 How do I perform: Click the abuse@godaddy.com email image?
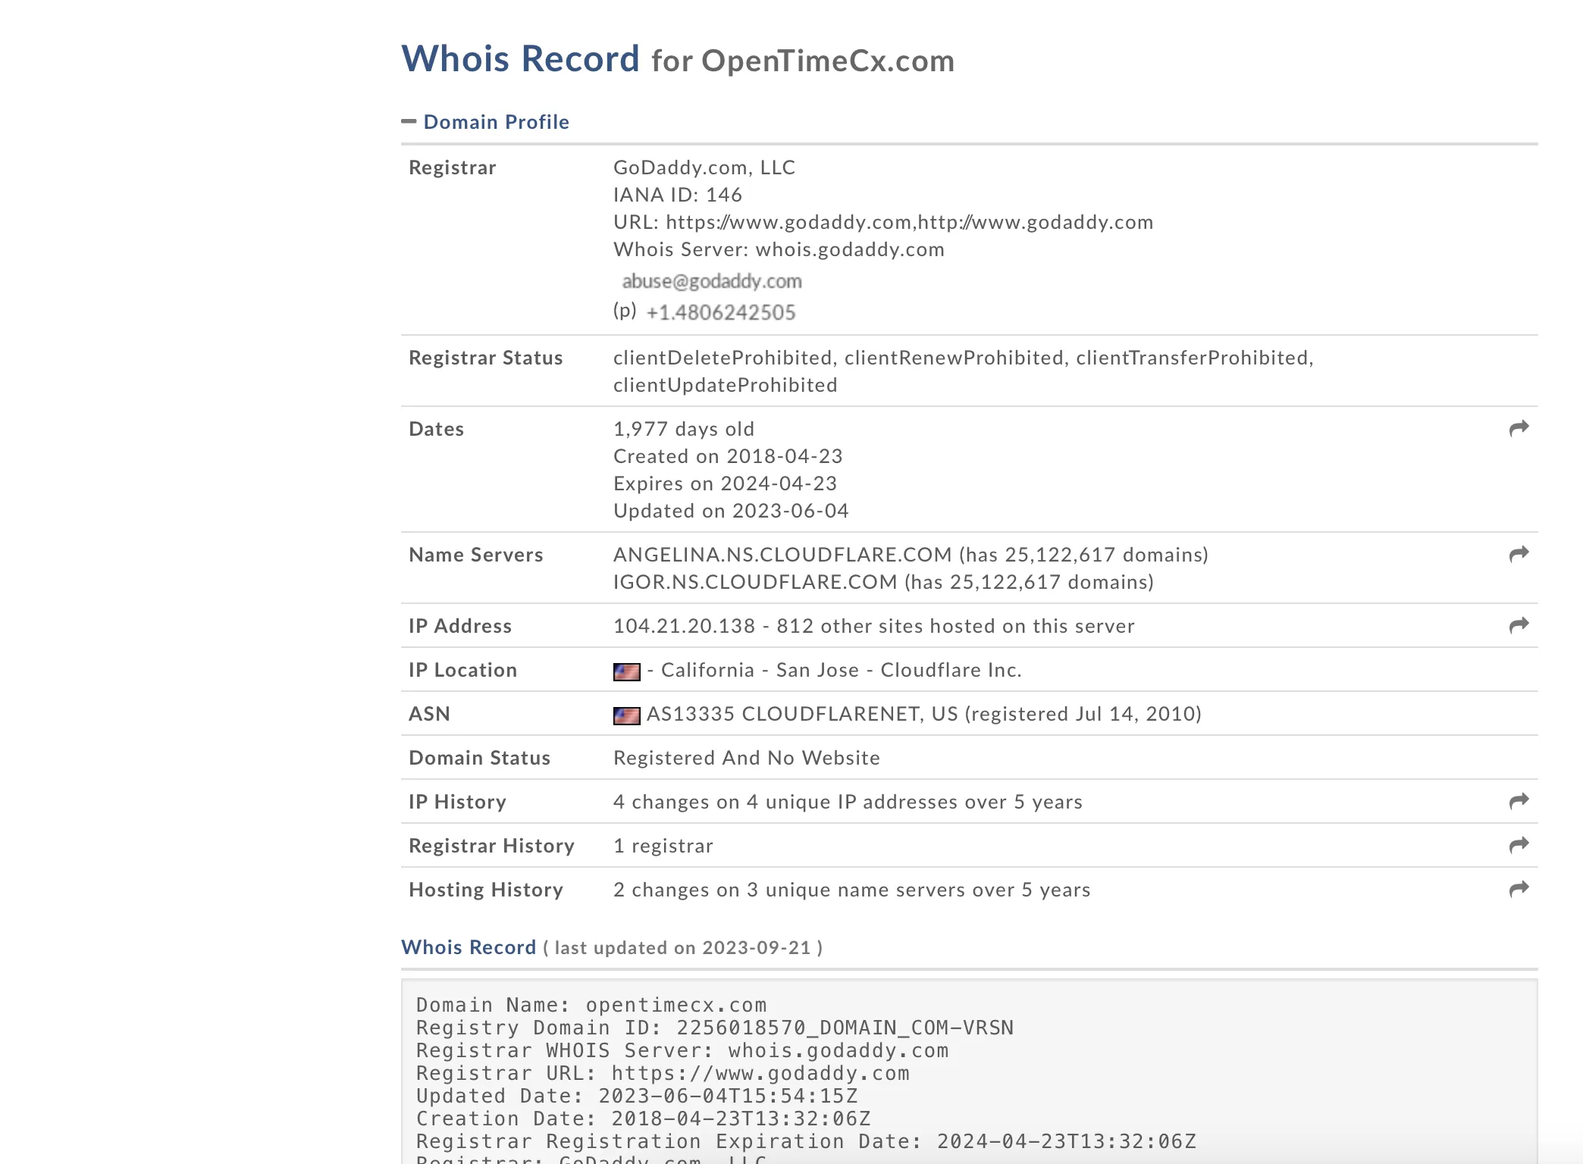click(x=711, y=282)
